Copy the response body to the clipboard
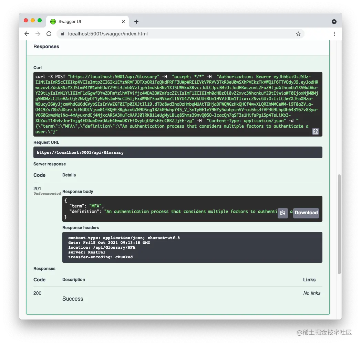Image resolution: width=361 pixels, height=345 pixels. click(x=283, y=213)
